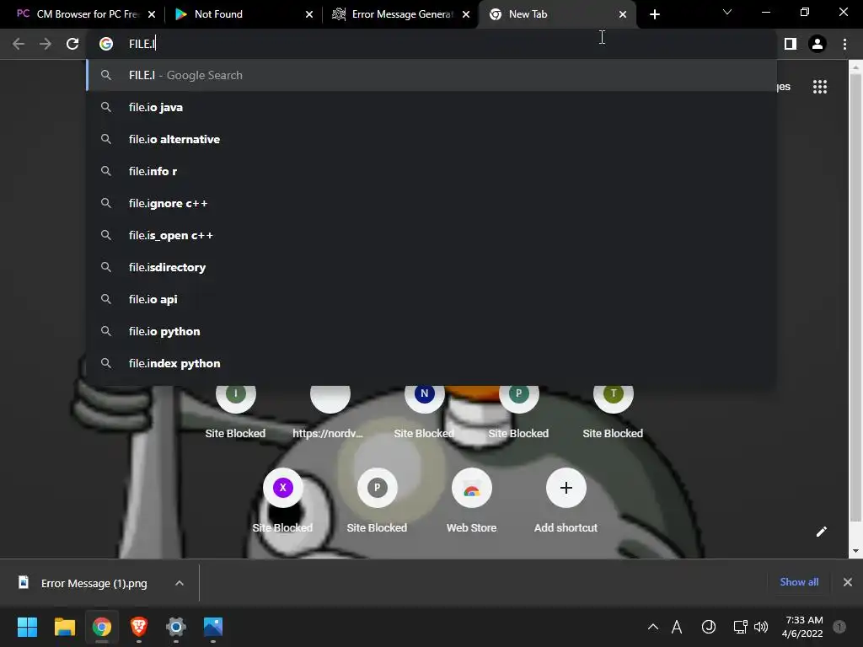The width and height of the screenshot is (863, 647).
Task: Reload the current page
Action: [72, 44]
